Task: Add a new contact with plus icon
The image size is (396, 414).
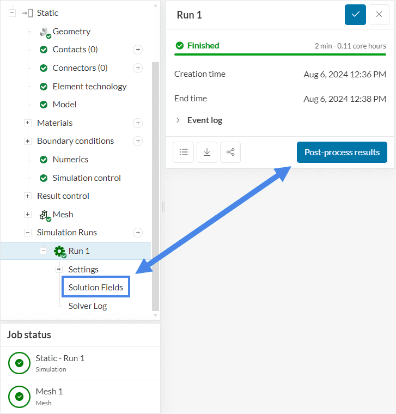Action: [x=138, y=50]
